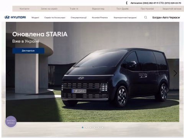Open Зворотній зв'язок tab
This screenshot has width=184, height=138.
click(x=172, y=9)
